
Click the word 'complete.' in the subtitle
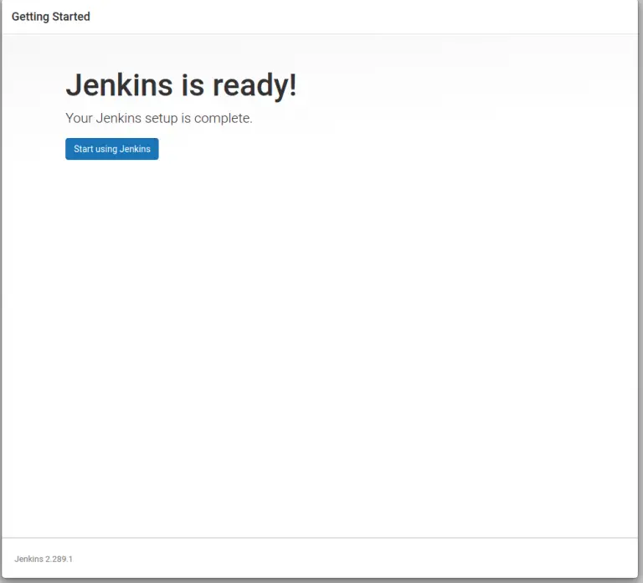[224, 119]
